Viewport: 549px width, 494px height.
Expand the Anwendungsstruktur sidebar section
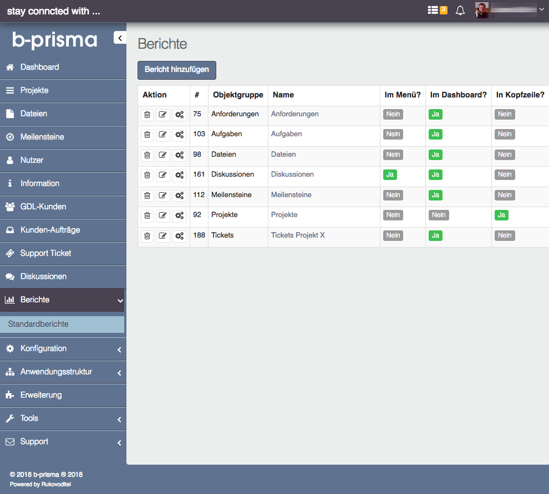pyautogui.click(x=62, y=372)
